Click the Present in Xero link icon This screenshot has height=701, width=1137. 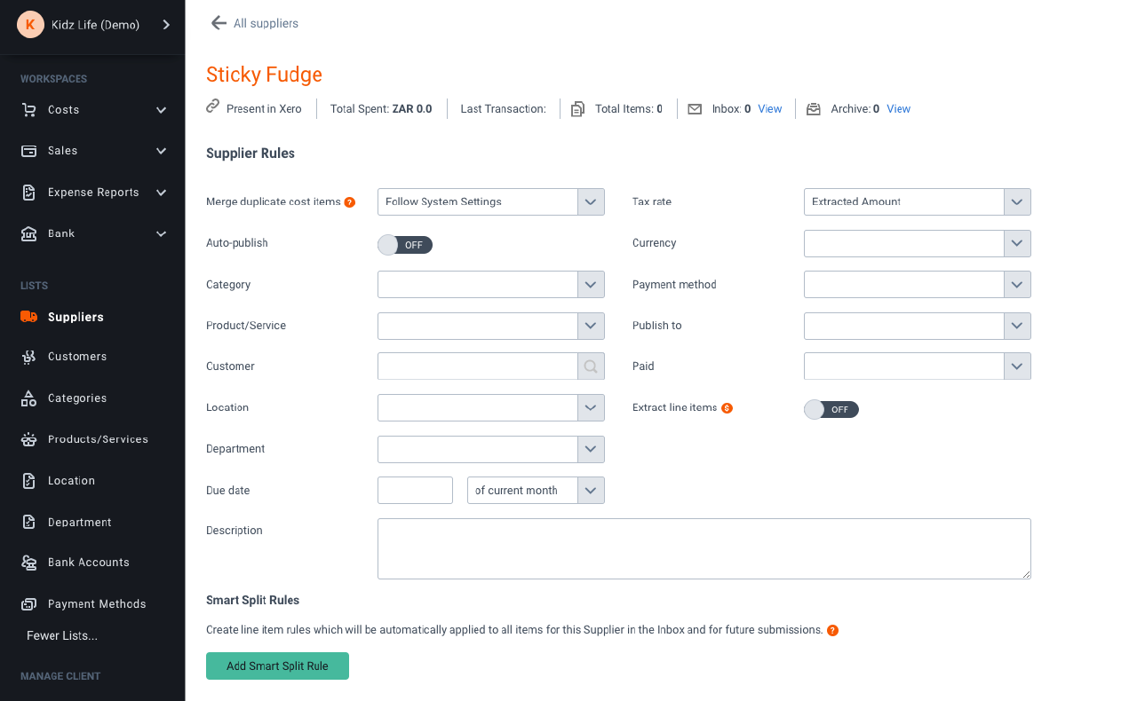tap(211, 107)
